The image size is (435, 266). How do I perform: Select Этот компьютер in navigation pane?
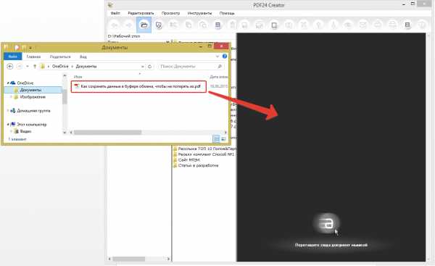point(32,125)
